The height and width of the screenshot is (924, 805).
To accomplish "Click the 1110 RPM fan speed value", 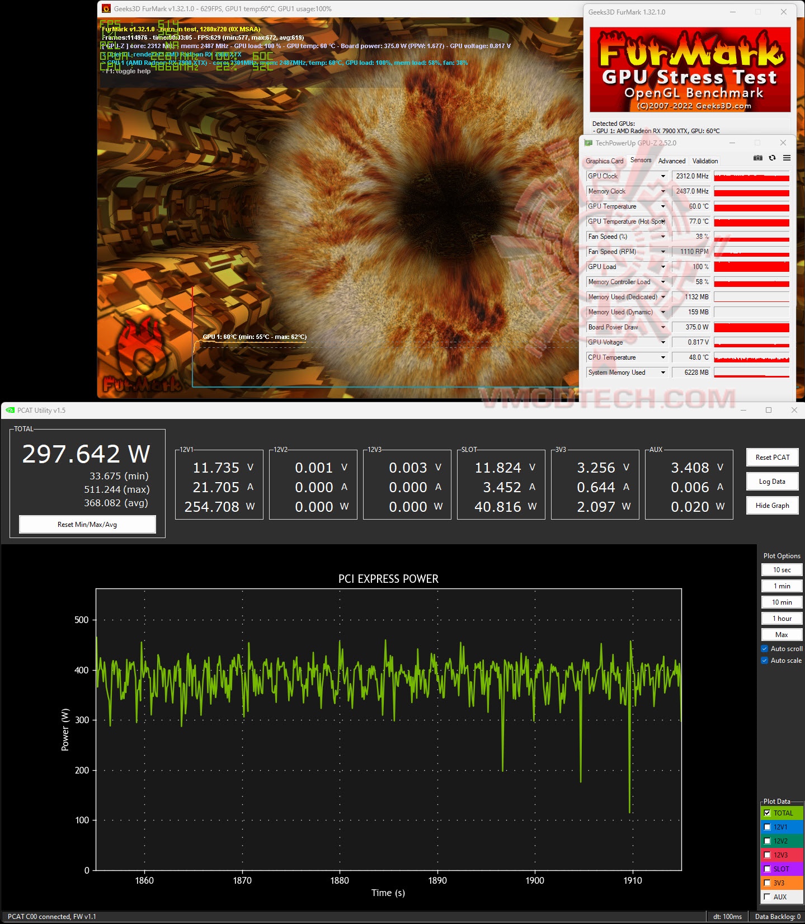I will [691, 252].
